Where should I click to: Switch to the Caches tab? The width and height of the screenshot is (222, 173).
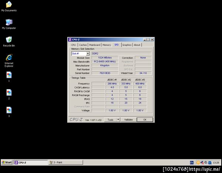(83, 45)
